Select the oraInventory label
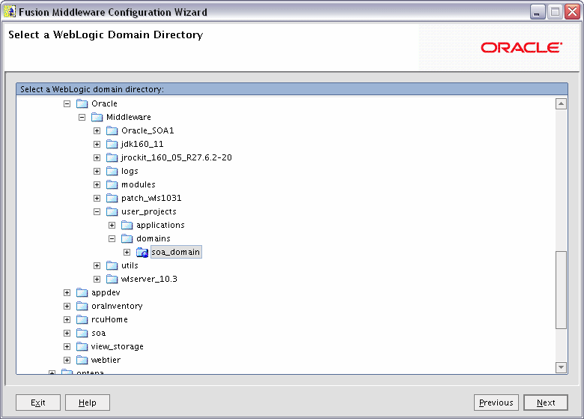The image size is (584, 419). coord(117,306)
